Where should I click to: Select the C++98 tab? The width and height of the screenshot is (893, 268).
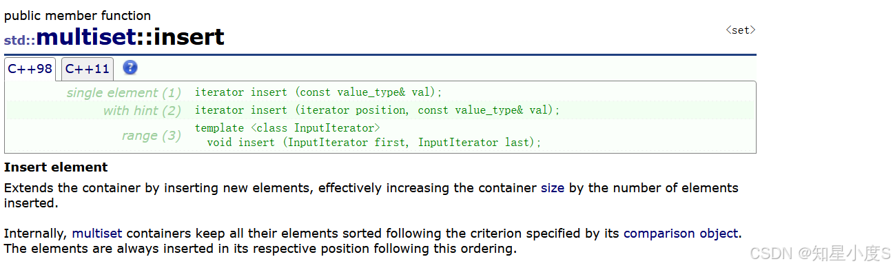coord(30,69)
